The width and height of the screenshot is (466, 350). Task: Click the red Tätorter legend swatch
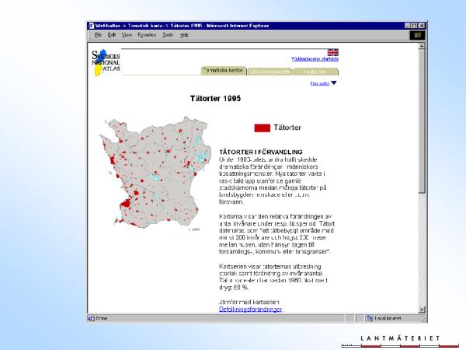point(262,127)
